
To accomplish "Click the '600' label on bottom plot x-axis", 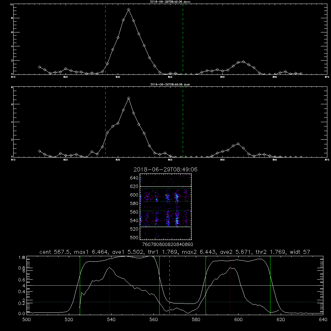I will click(239, 320).
